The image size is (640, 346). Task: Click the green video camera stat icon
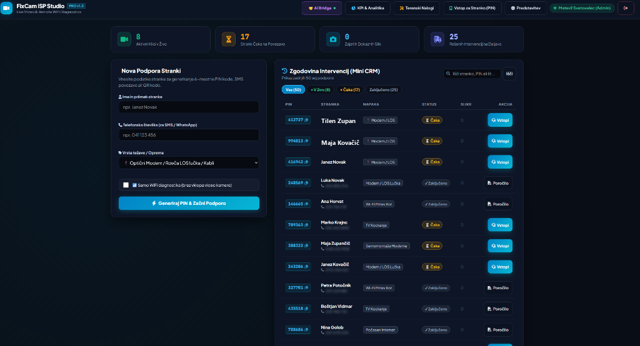pos(124,39)
